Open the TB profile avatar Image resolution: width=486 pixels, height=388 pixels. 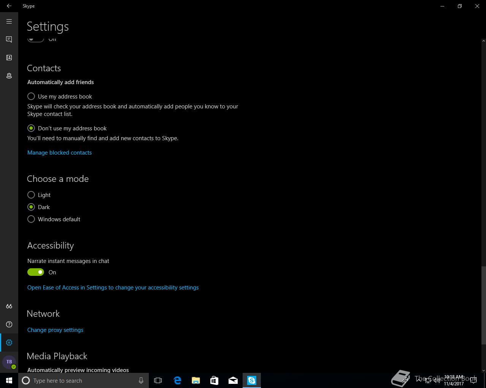pos(9,362)
